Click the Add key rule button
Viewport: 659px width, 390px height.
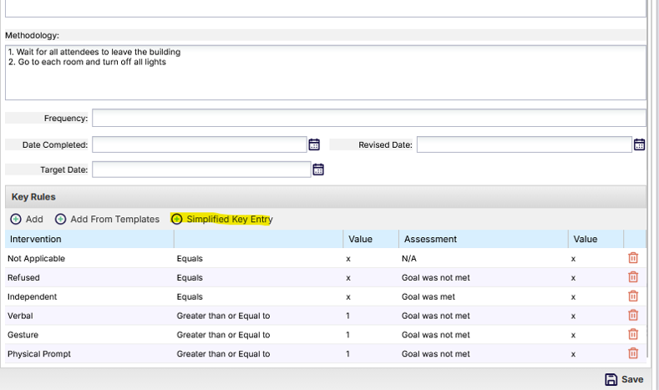pyautogui.click(x=27, y=219)
